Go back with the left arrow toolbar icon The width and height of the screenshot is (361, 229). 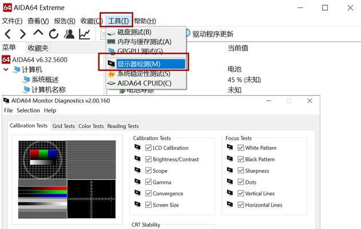[x=8, y=34]
